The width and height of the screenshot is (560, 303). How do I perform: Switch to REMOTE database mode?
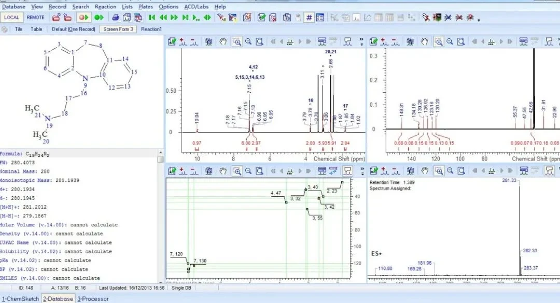pos(35,18)
